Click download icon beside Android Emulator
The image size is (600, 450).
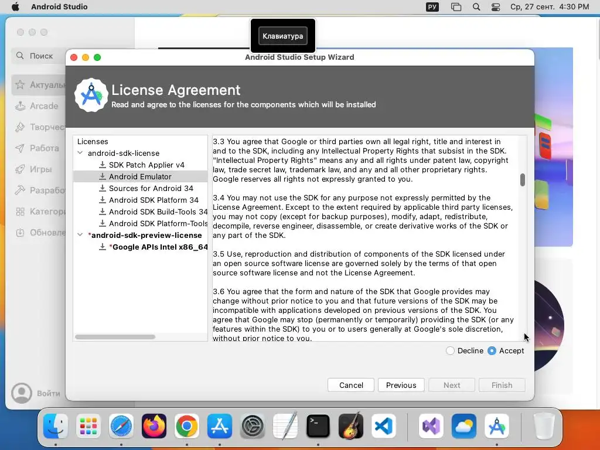click(x=102, y=176)
